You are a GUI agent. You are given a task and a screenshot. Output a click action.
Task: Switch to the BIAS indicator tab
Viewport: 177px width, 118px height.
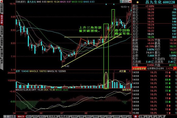click(88, 116)
